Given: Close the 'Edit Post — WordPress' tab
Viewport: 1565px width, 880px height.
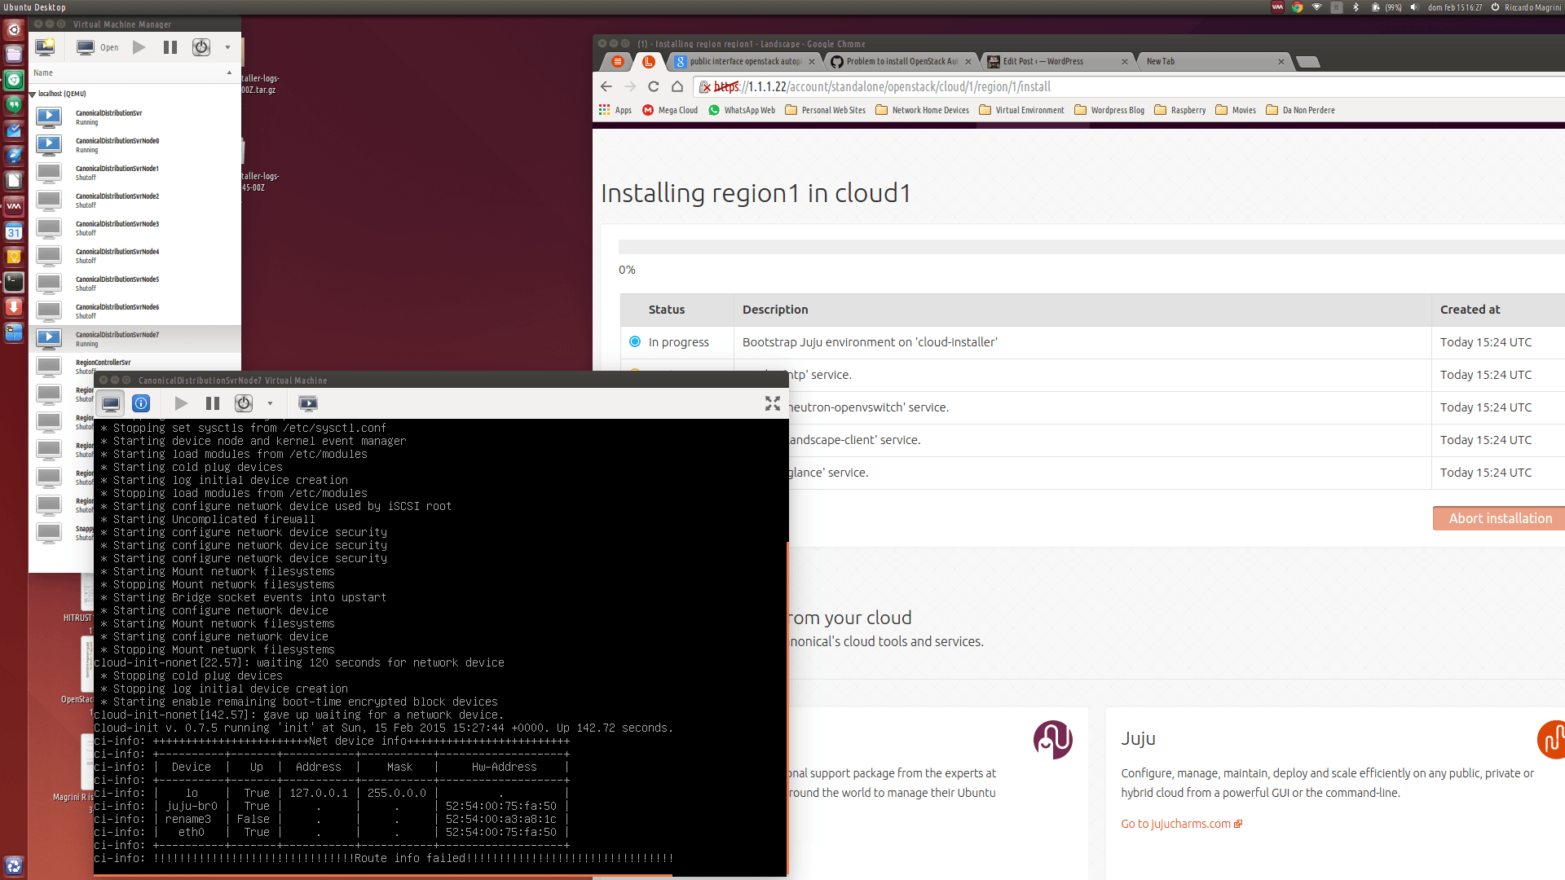Looking at the screenshot, I should 1124,62.
